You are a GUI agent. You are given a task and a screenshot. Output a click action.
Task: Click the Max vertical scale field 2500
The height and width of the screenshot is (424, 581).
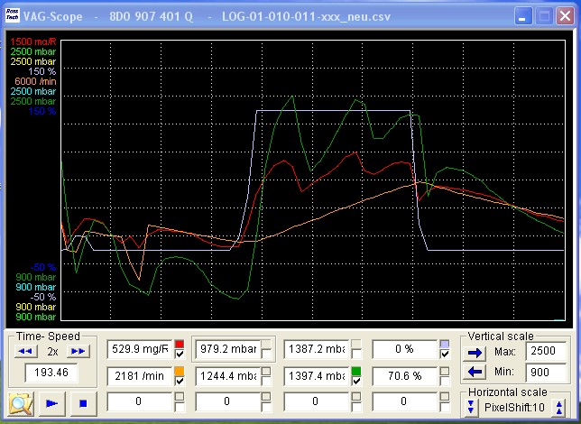pyautogui.click(x=546, y=351)
